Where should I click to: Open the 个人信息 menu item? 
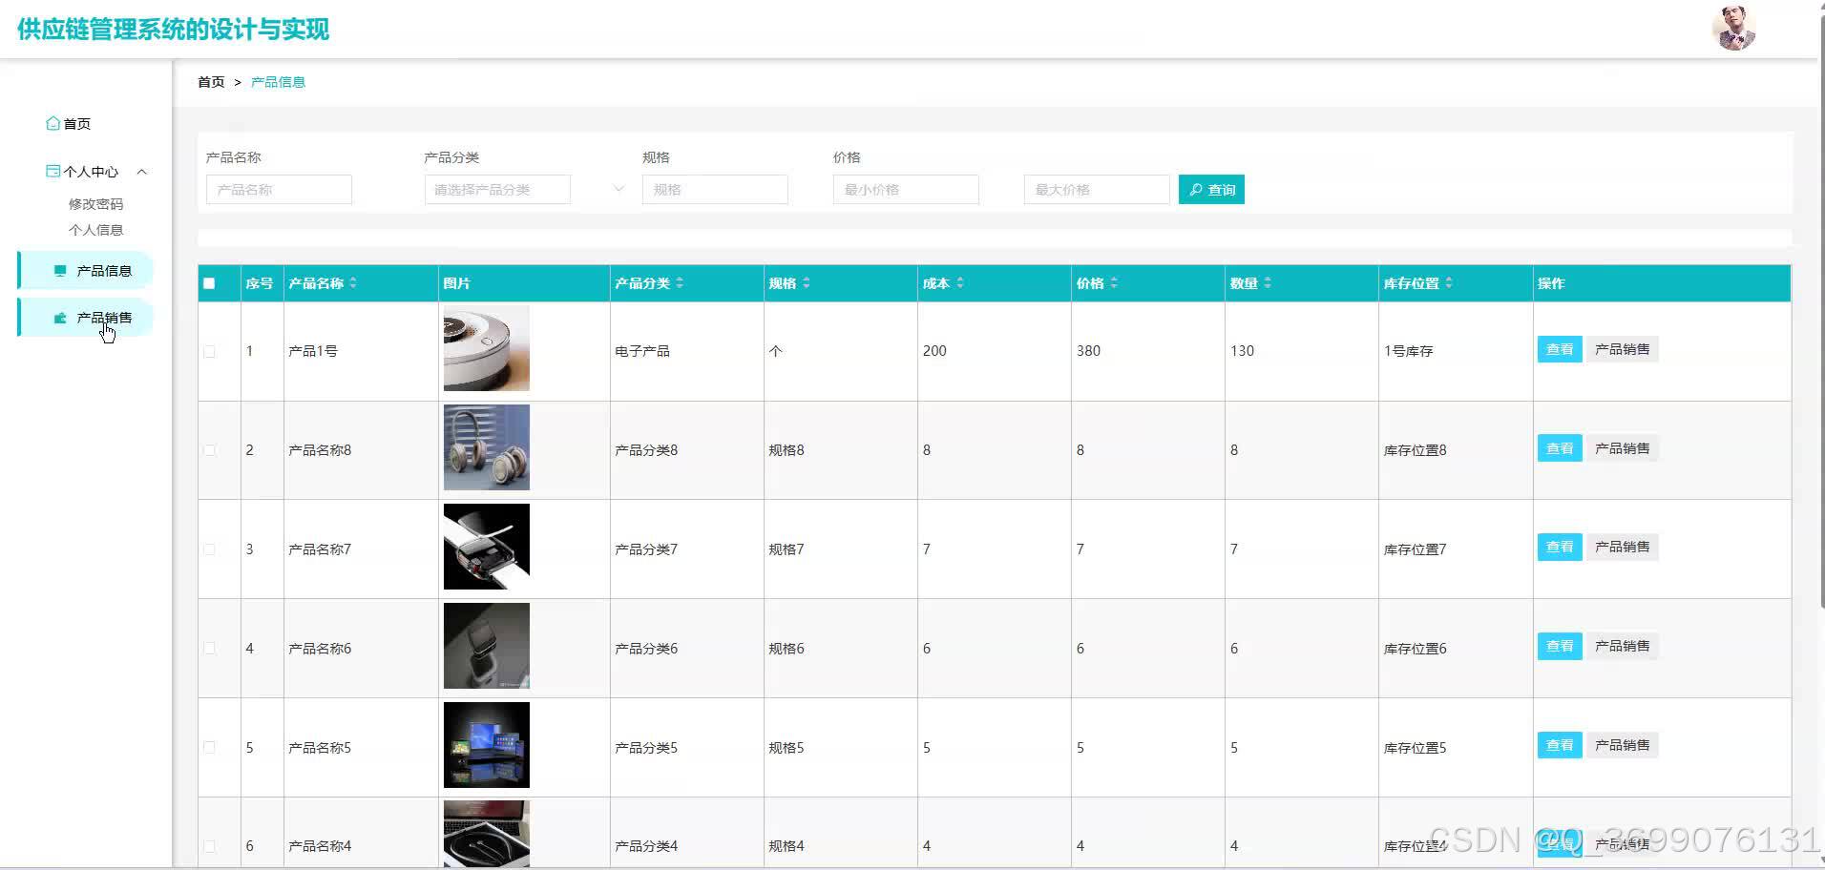[x=95, y=230]
